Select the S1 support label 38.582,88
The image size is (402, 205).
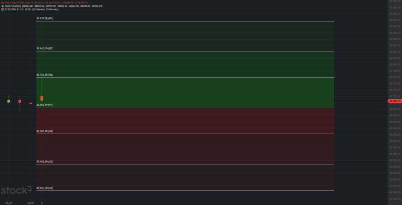tap(45, 131)
